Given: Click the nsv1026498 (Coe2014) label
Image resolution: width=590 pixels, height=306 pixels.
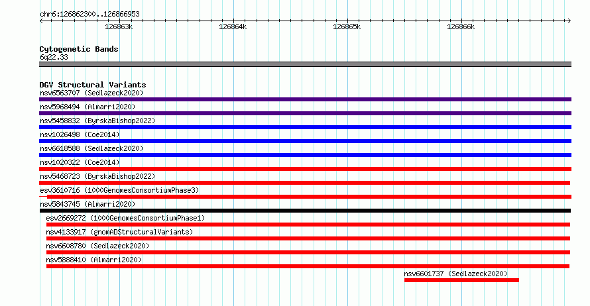Looking at the screenshot, I should click(80, 134).
